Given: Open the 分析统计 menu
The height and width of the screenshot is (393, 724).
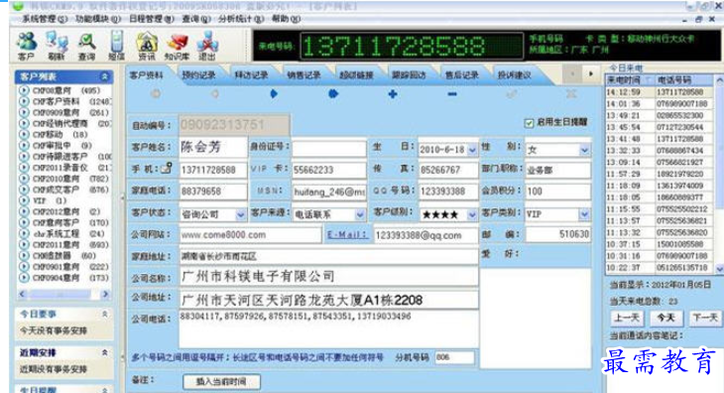Looking at the screenshot, I should coord(241,19).
